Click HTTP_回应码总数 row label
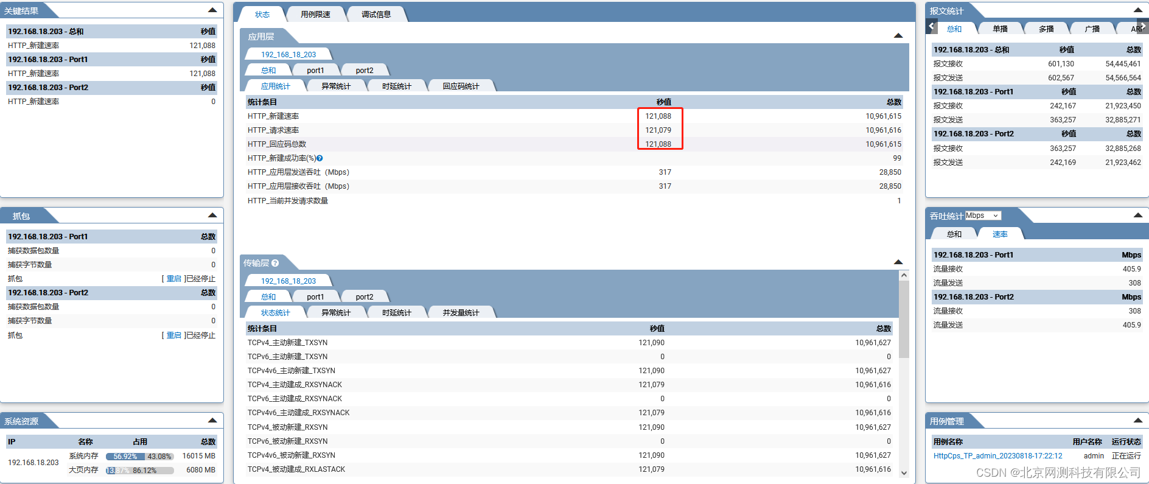Screen dimensions: 1149x484 277,144
